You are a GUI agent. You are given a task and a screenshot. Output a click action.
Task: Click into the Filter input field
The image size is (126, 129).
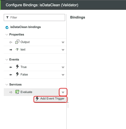pyautogui.click(x=34, y=17)
